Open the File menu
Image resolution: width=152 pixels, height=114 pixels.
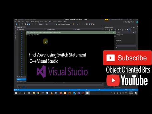[16, 22]
